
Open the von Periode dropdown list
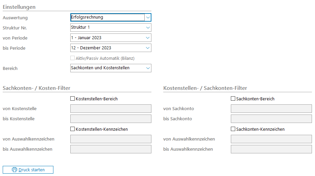point(148,38)
